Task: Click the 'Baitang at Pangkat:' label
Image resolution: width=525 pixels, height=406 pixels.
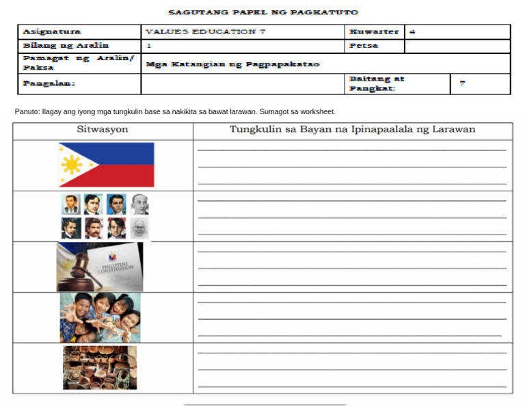Action: pyautogui.click(x=377, y=83)
